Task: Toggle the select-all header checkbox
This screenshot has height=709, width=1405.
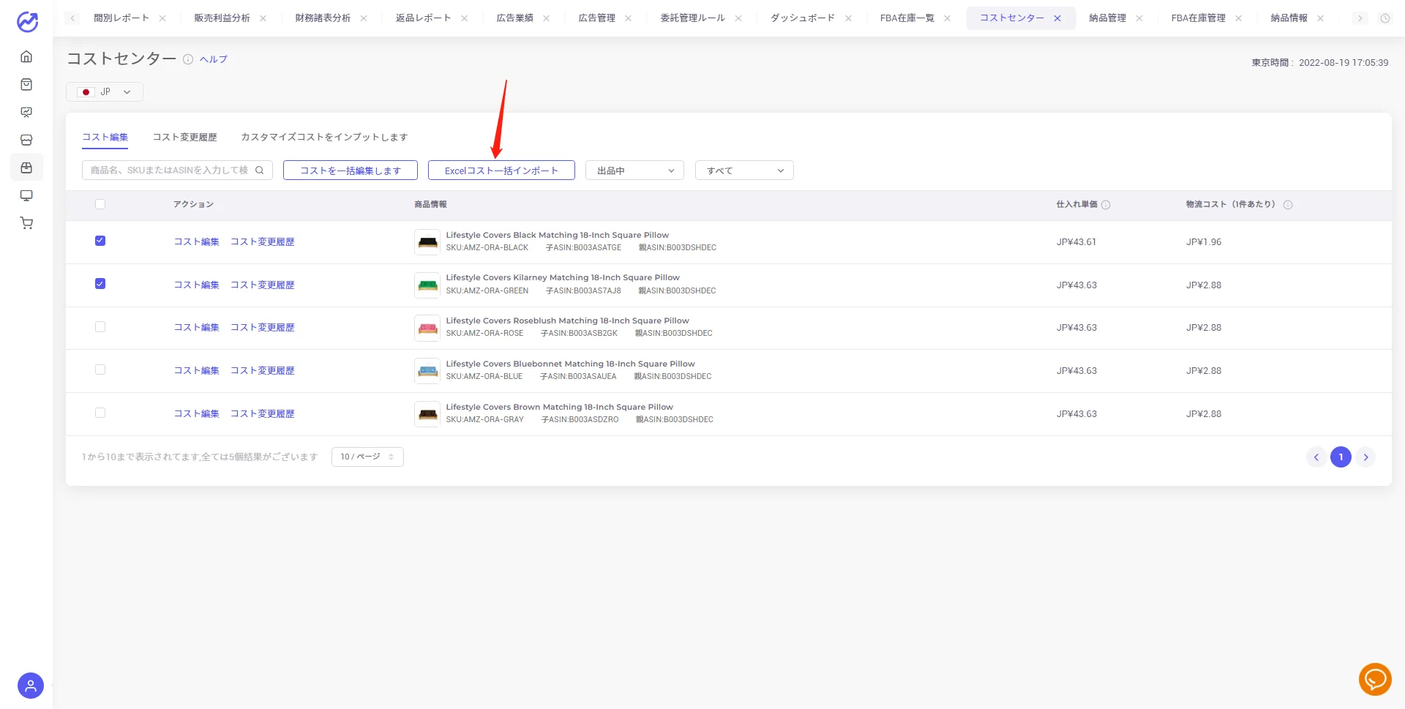Action: [x=100, y=204]
